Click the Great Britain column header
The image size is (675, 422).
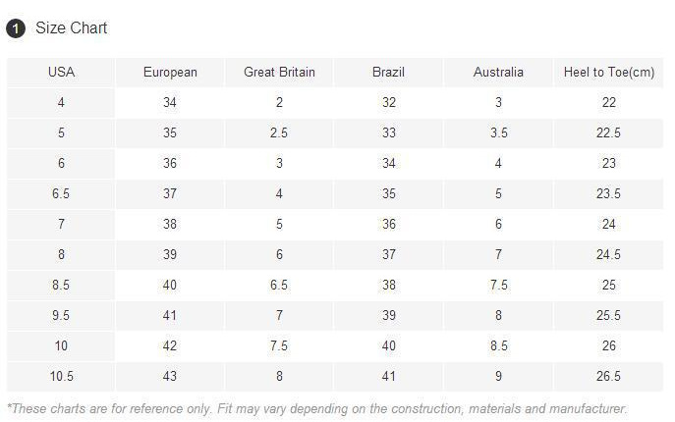click(x=279, y=72)
